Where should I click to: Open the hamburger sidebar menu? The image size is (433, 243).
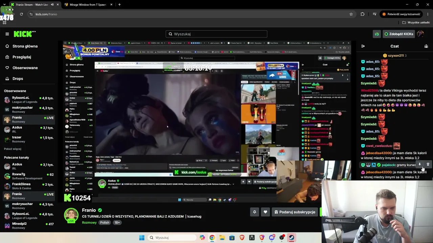pos(7,34)
